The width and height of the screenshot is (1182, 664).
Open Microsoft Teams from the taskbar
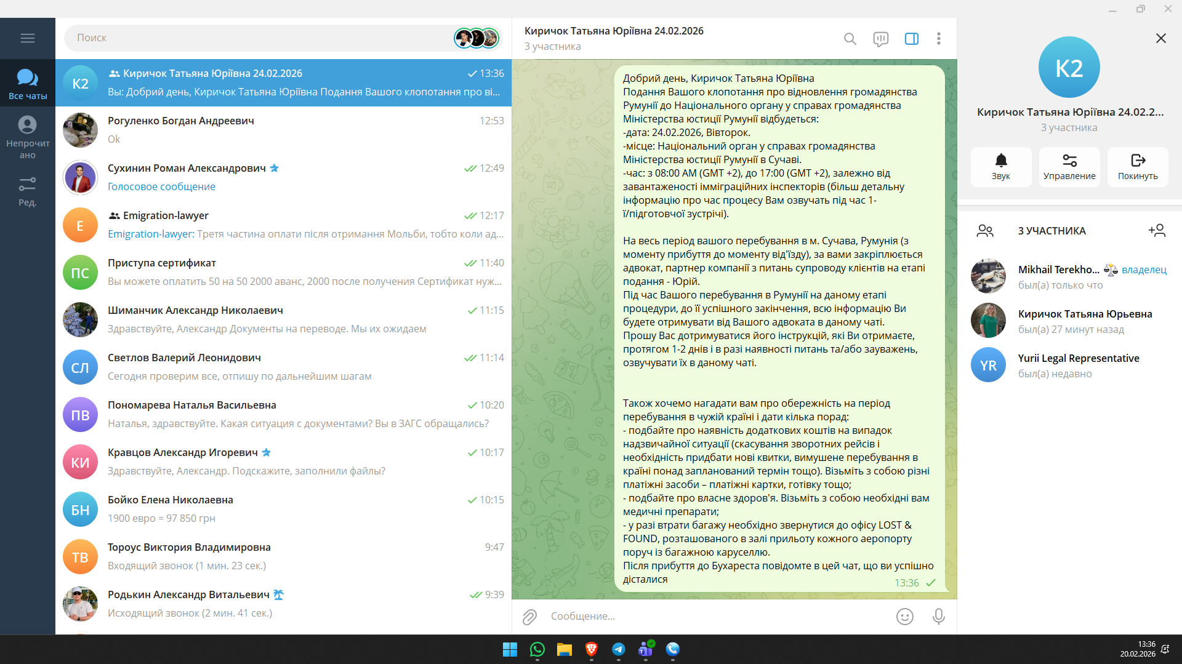646,649
